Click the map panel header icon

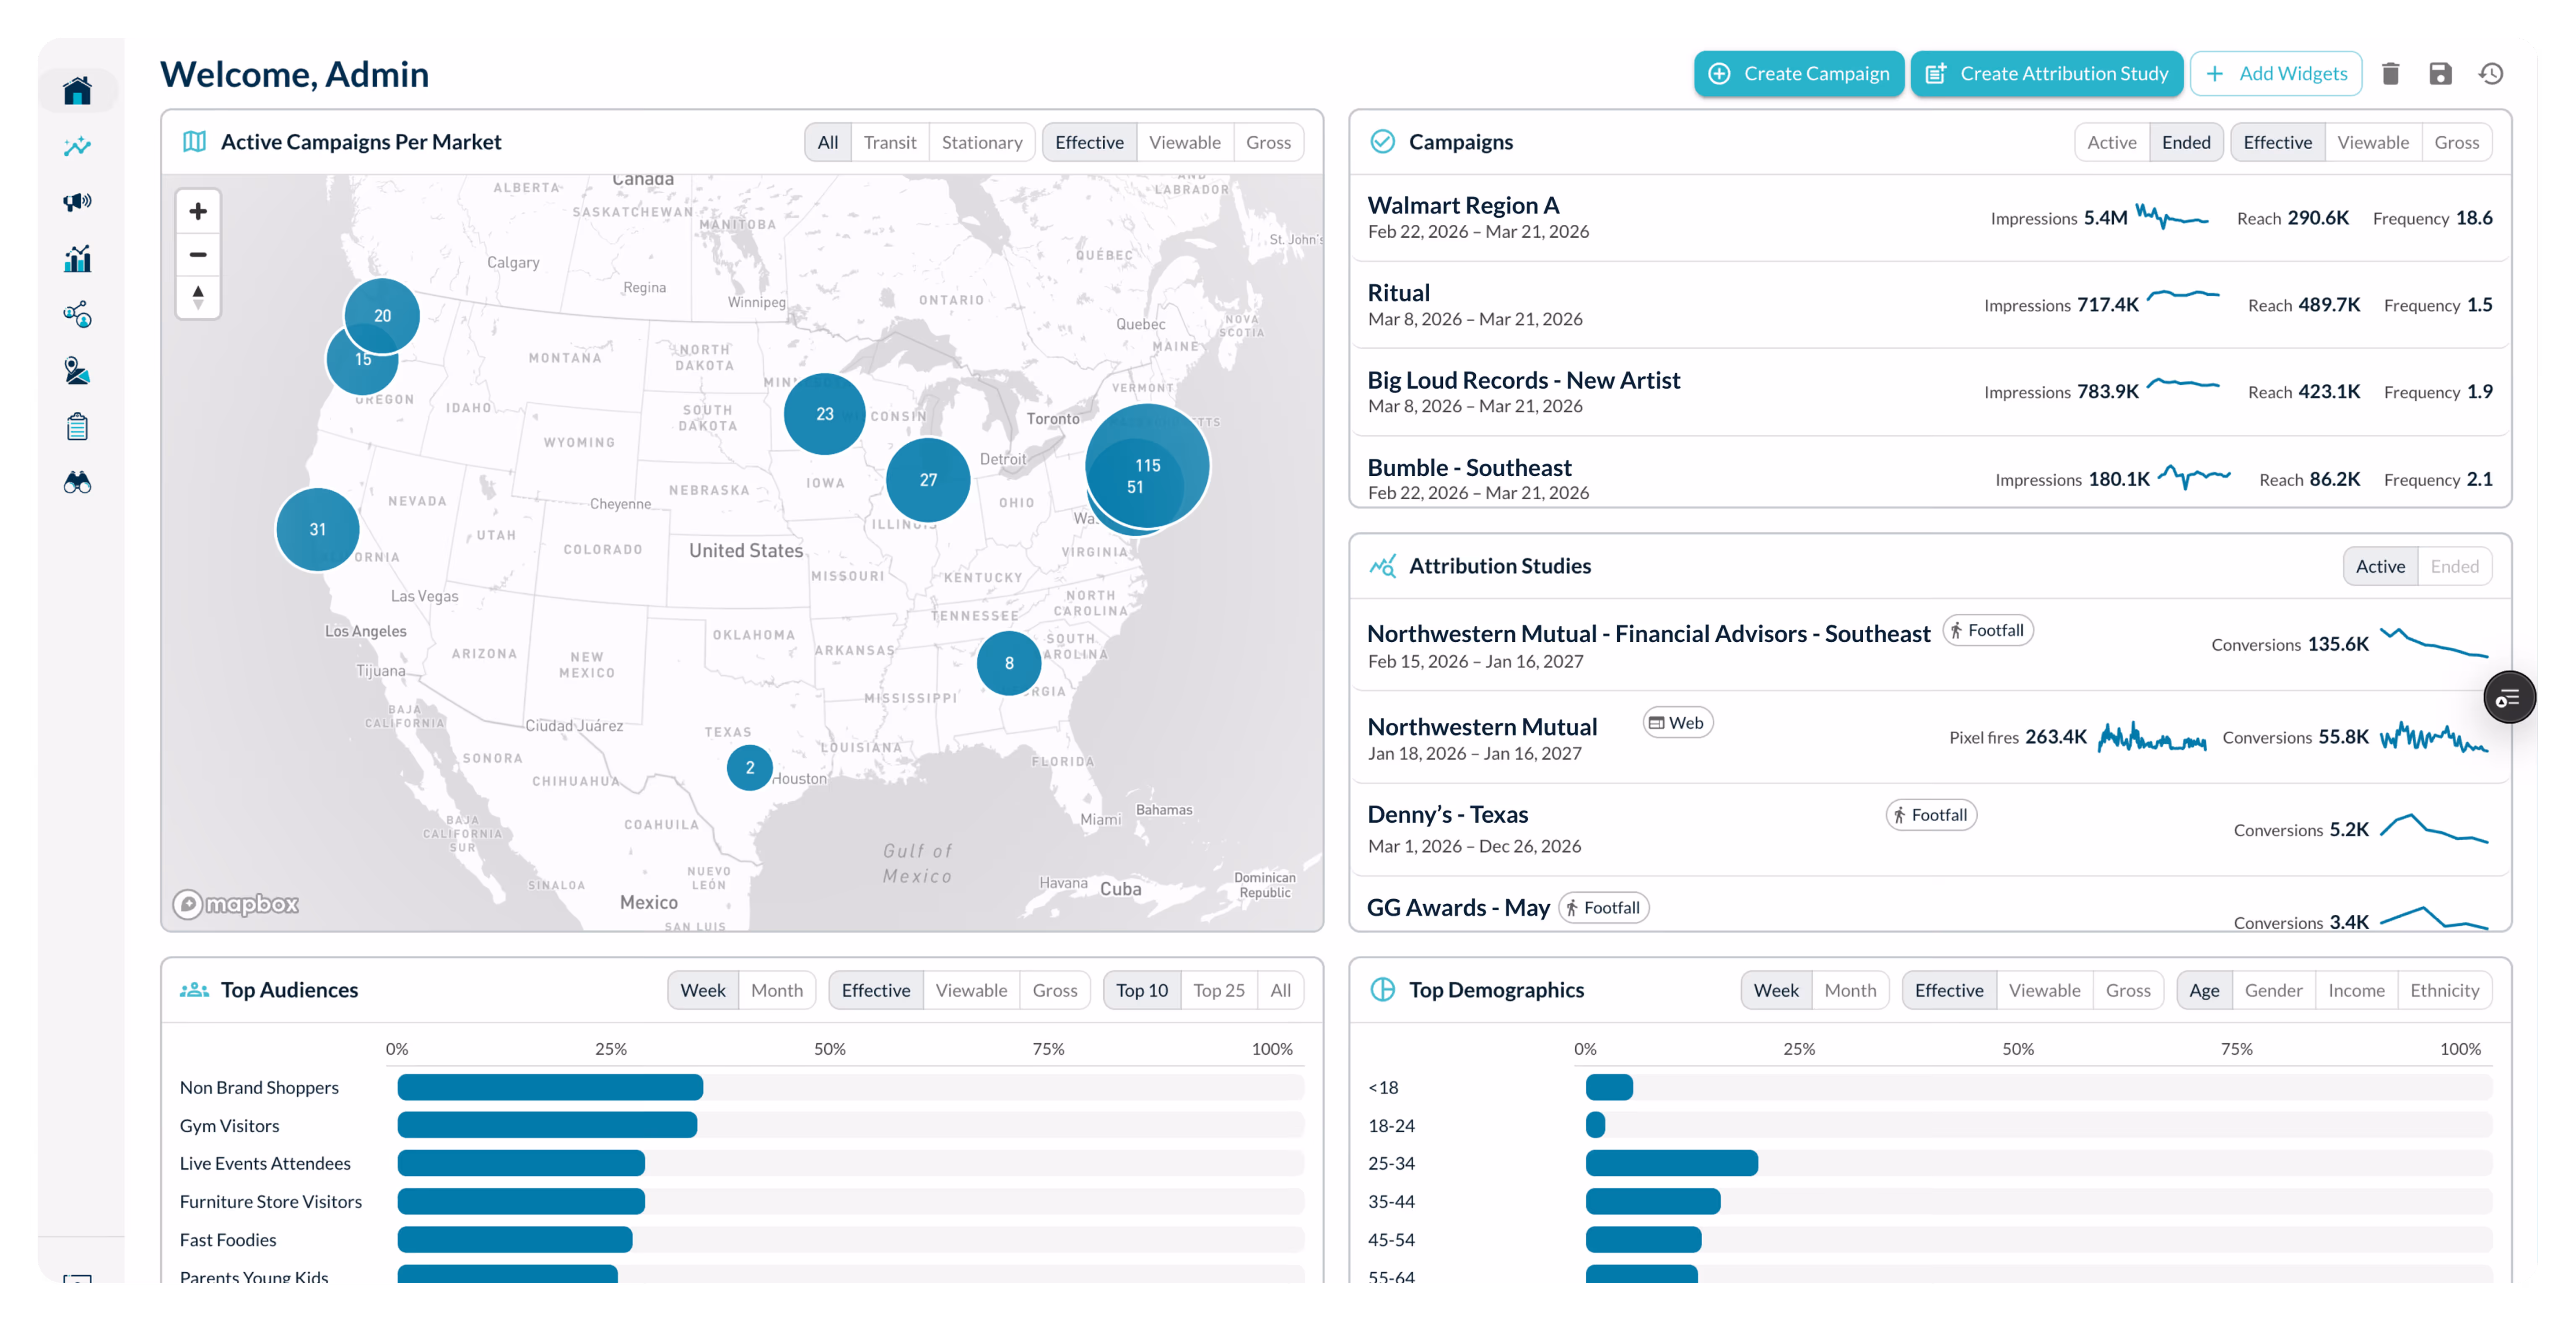click(194, 142)
